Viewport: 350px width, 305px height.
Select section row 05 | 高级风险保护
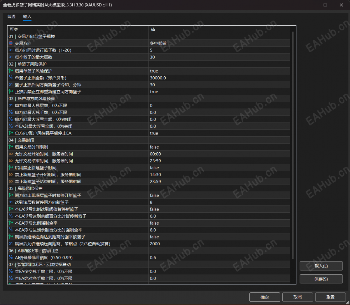(149, 189)
